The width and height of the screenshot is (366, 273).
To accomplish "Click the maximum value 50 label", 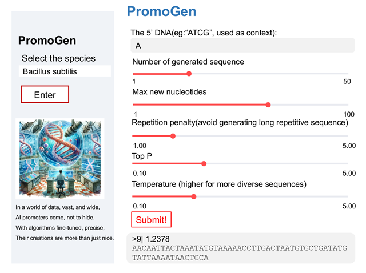I will coord(347,82).
